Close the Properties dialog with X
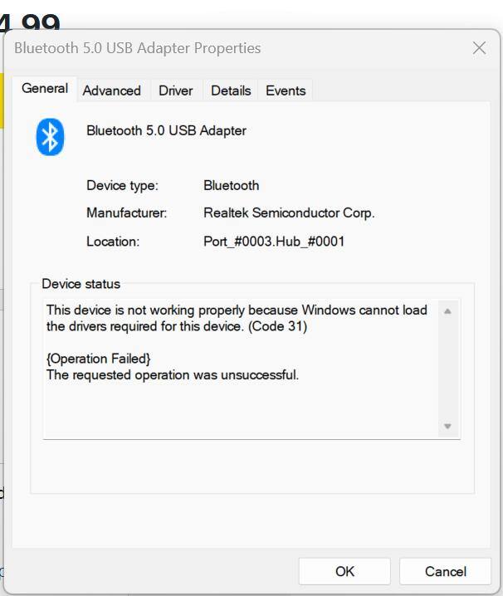The height and width of the screenshot is (596, 503). pos(479,48)
